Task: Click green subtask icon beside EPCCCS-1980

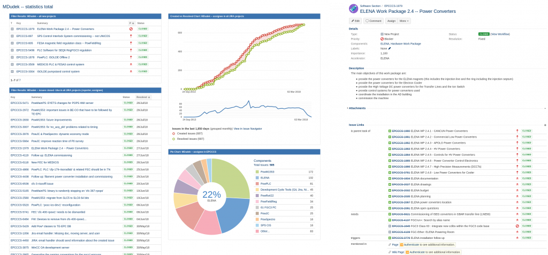Action: point(390,131)
